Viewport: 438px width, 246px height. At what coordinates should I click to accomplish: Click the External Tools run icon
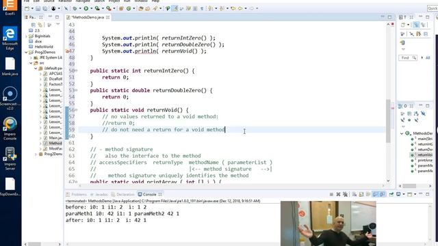108,9
